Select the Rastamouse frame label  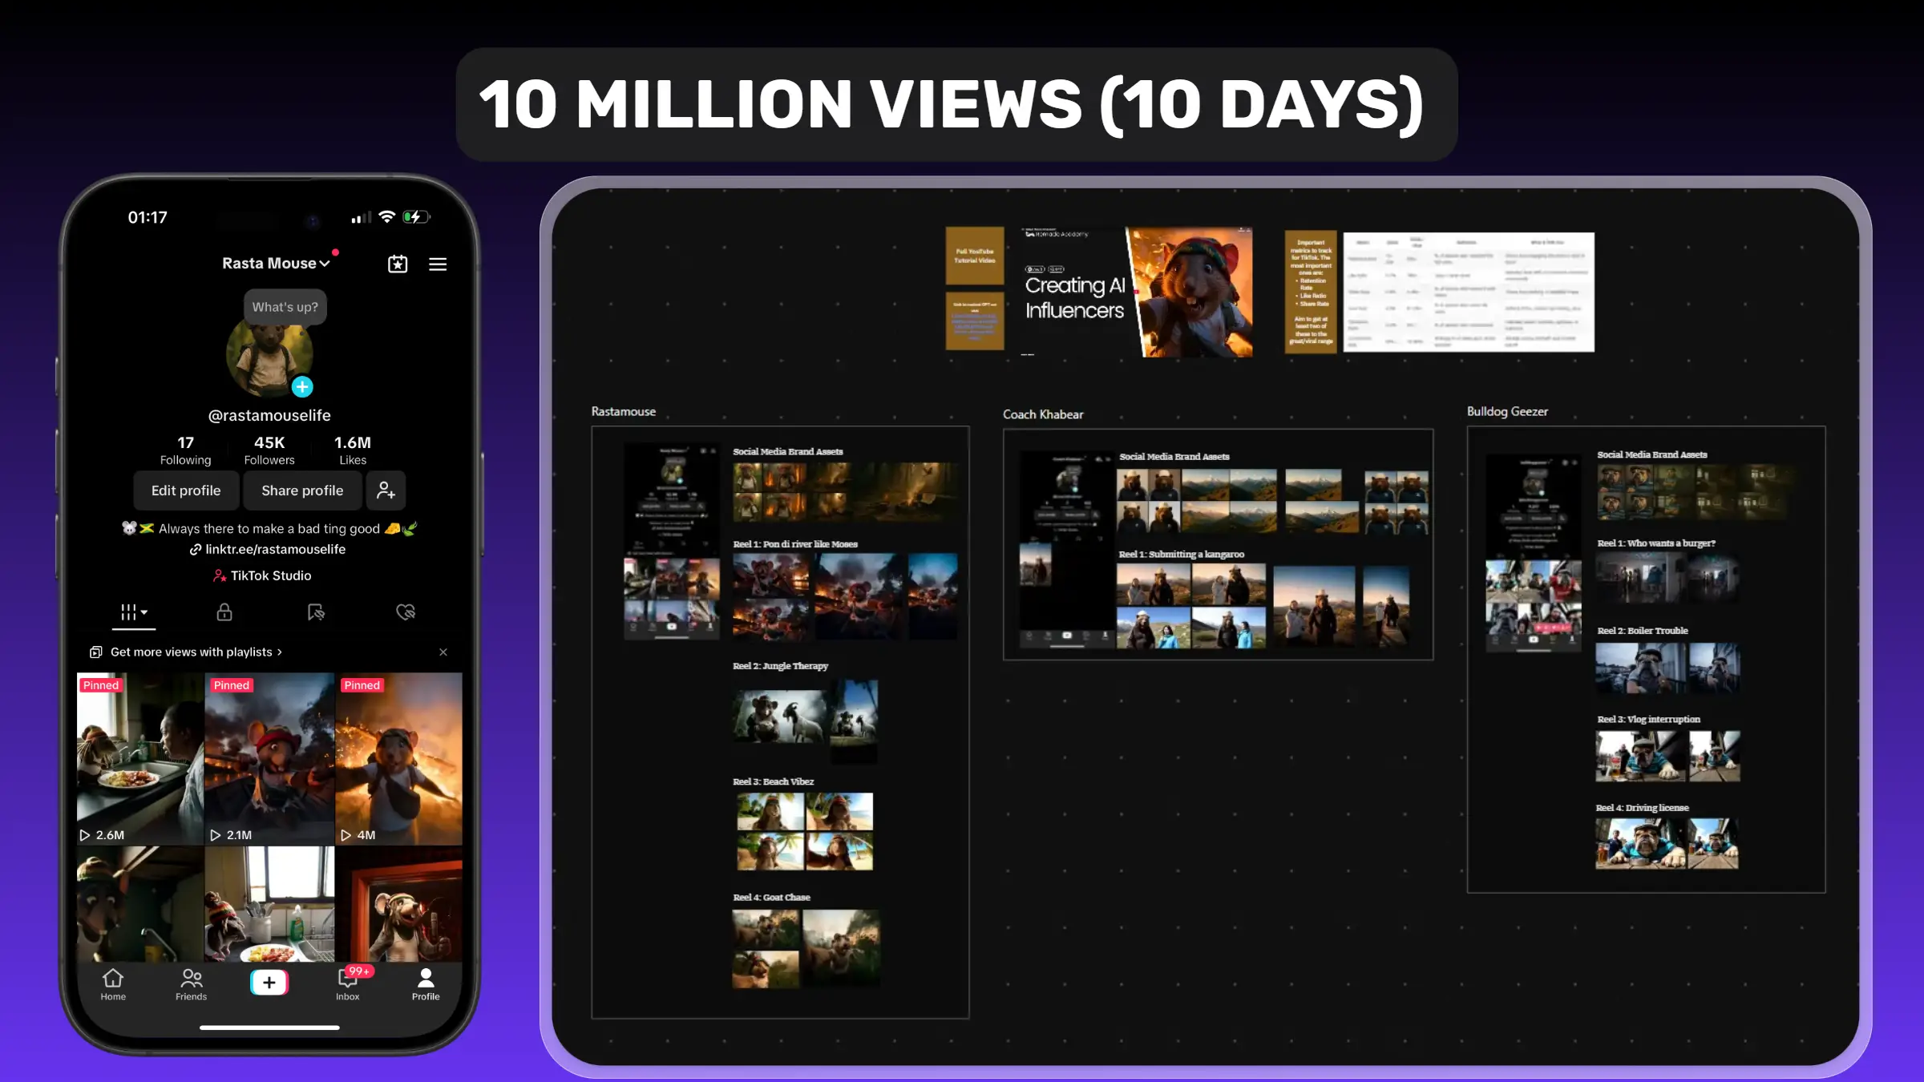click(x=624, y=411)
